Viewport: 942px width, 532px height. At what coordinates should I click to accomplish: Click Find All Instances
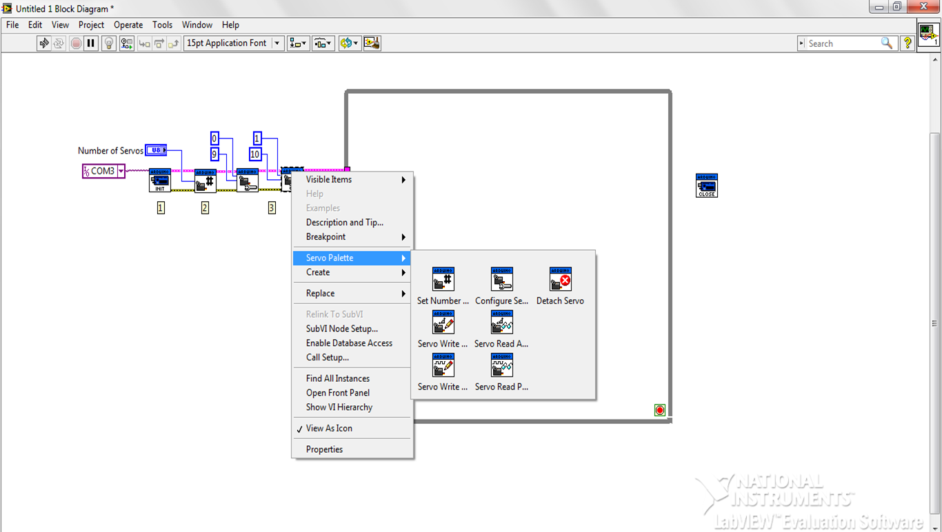[x=337, y=378]
